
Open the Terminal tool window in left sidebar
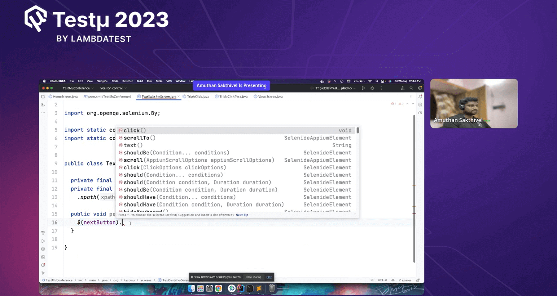[43, 257]
